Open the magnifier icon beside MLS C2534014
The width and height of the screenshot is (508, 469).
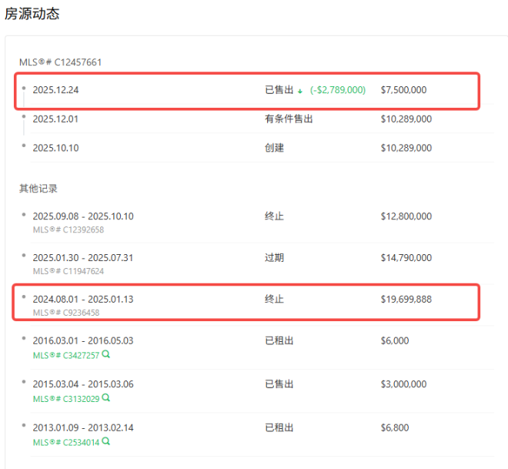[x=106, y=441]
